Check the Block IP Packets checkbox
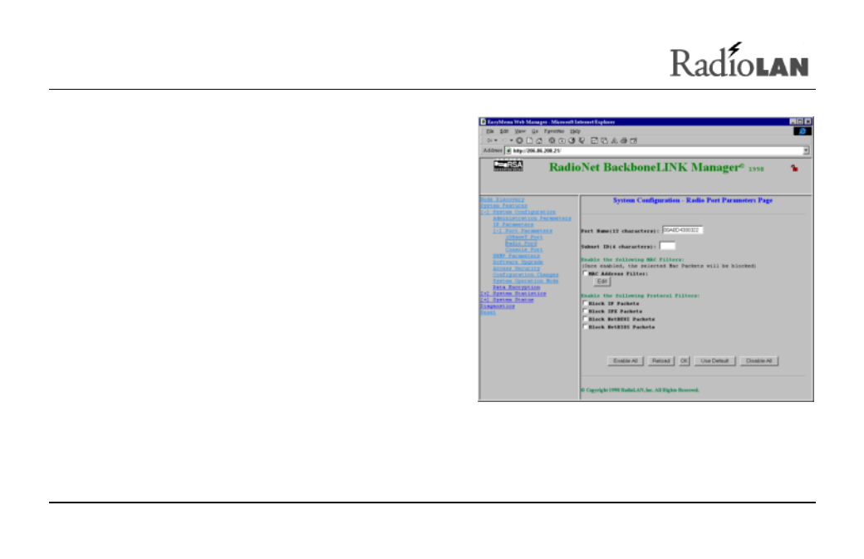The height and width of the screenshot is (559, 864). [585, 303]
